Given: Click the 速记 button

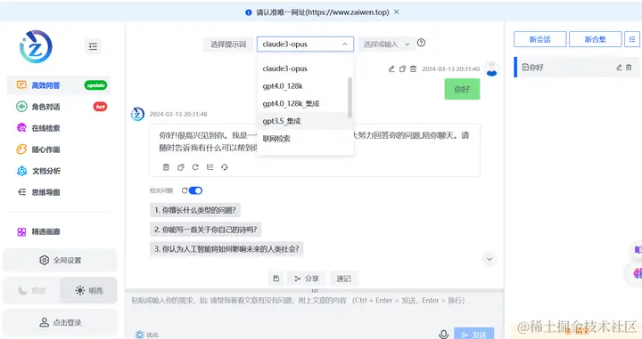Looking at the screenshot, I should coord(343,278).
